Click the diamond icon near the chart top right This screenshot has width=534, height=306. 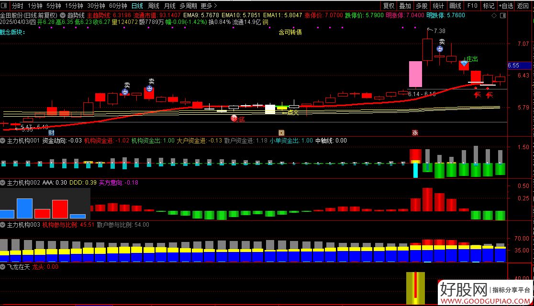click(494, 16)
